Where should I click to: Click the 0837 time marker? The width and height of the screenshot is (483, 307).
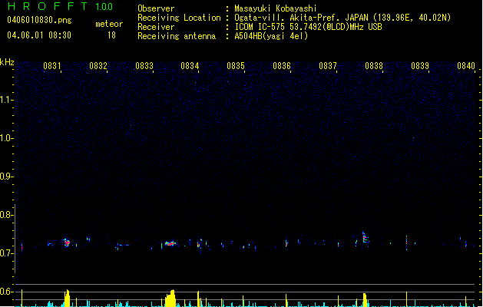tap(328, 65)
